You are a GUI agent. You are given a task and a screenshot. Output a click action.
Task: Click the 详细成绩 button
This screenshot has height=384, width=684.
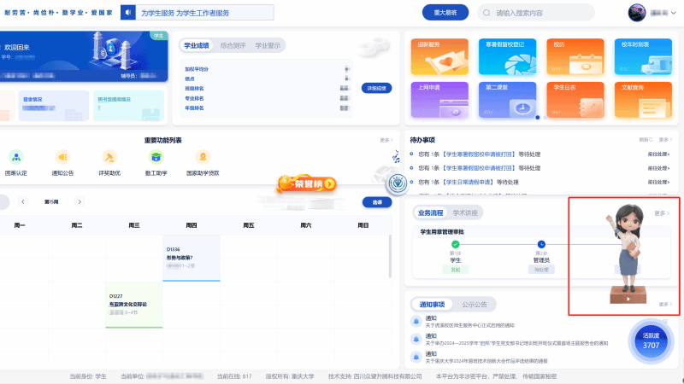[x=377, y=88]
